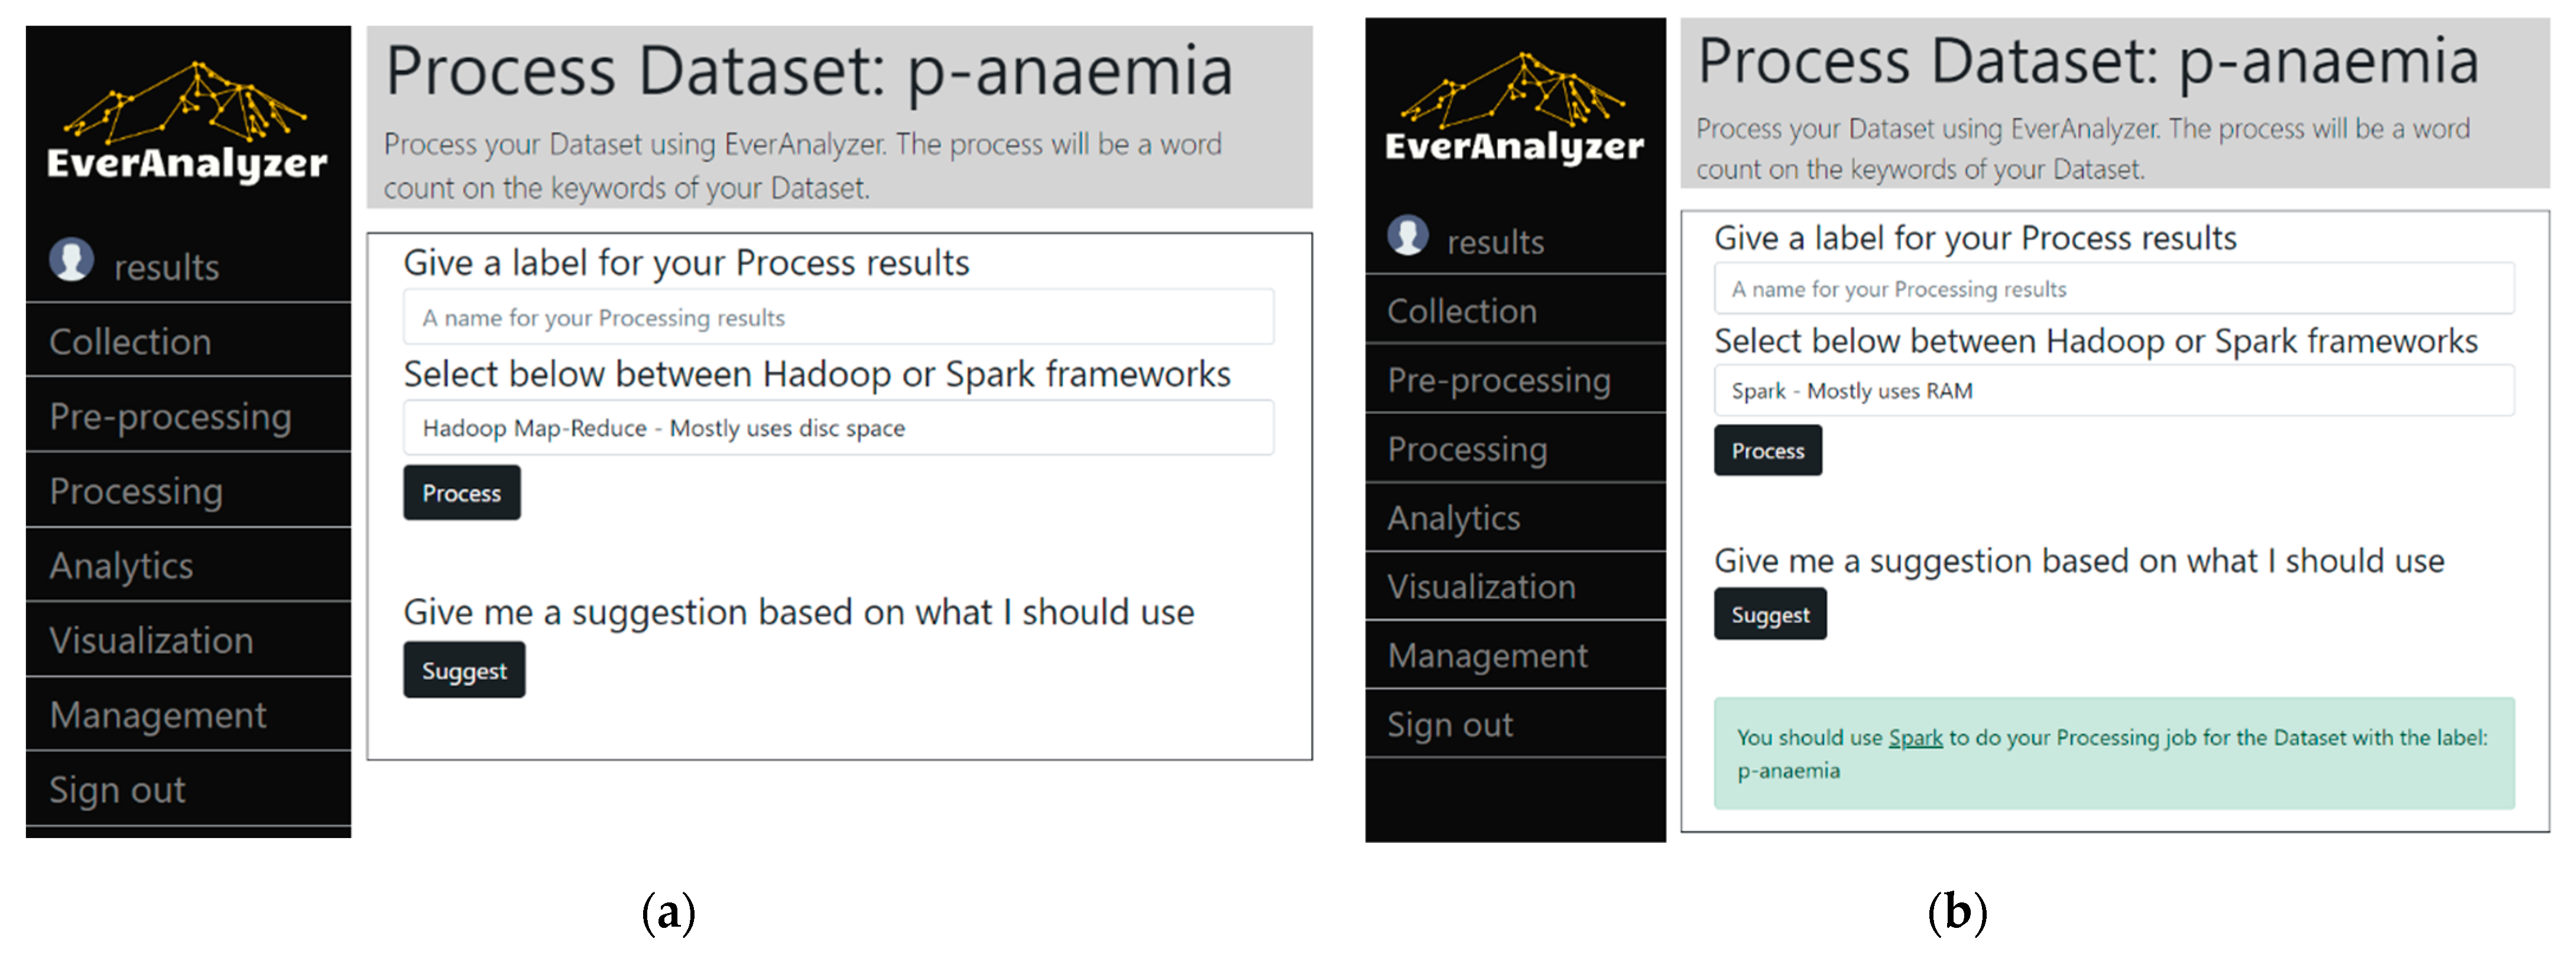Select Processing in the left sidebar
Viewport: 2576px width, 958px height.
click(x=136, y=491)
